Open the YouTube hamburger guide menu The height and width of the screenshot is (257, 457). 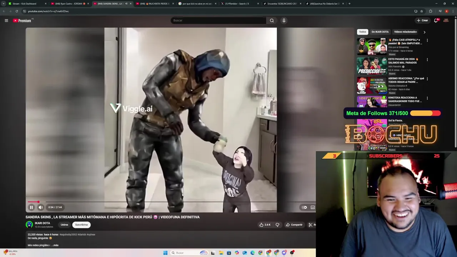pos(6,21)
